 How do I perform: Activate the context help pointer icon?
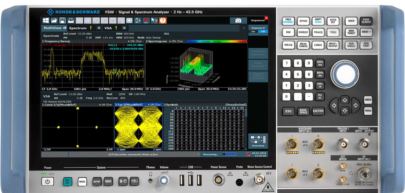pyautogui.click(x=155, y=21)
